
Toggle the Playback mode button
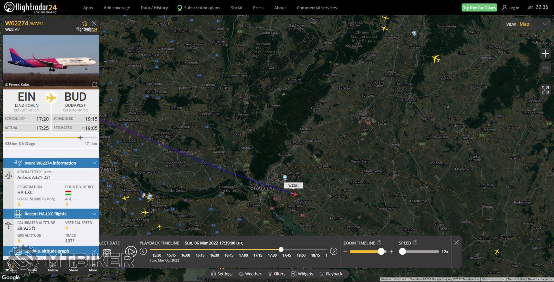(x=331, y=274)
